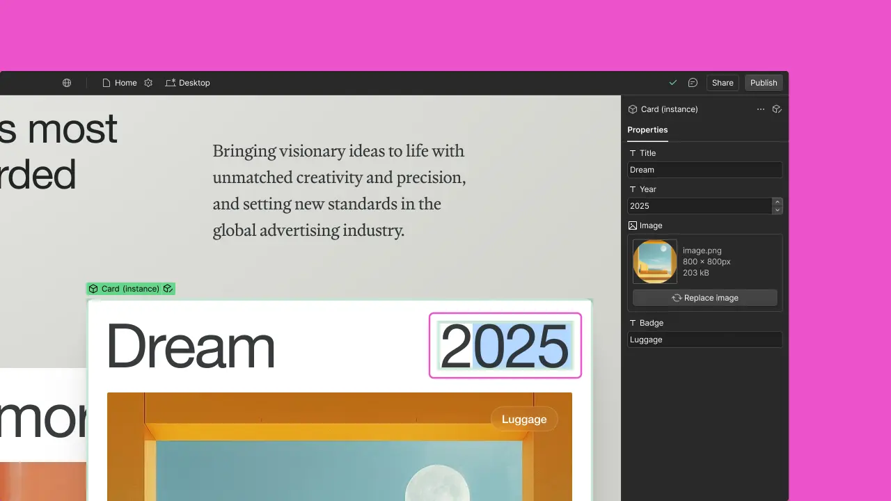Click the image.png thumbnail in panel

[655, 262]
